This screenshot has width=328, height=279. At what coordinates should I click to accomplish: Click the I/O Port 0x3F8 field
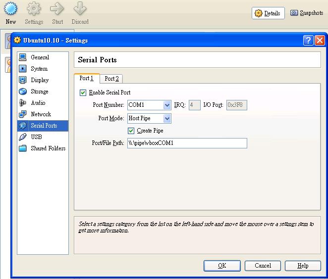click(237, 105)
